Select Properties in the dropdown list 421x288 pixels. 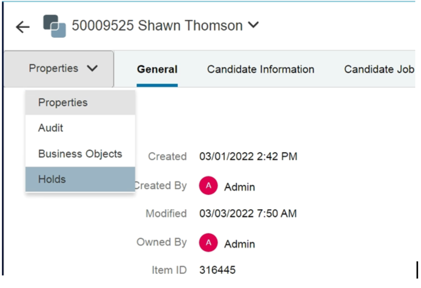click(63, 103)
